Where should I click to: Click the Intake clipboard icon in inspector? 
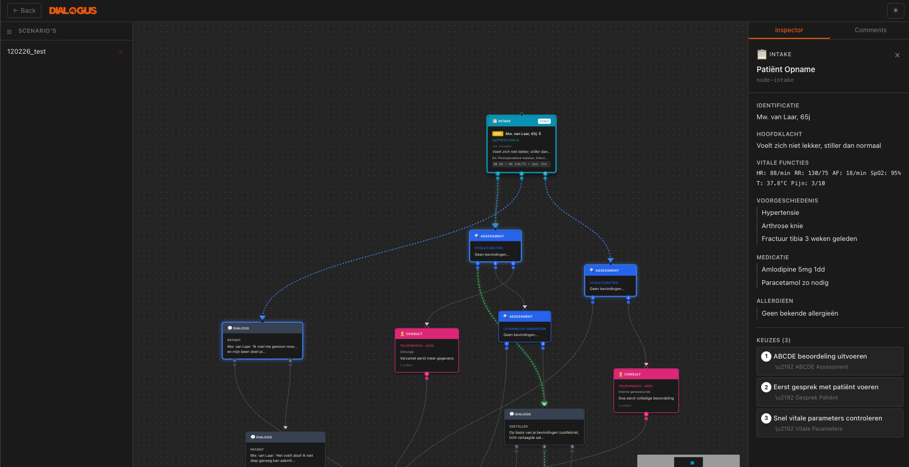pyautogui.click(x=762, y=54)
